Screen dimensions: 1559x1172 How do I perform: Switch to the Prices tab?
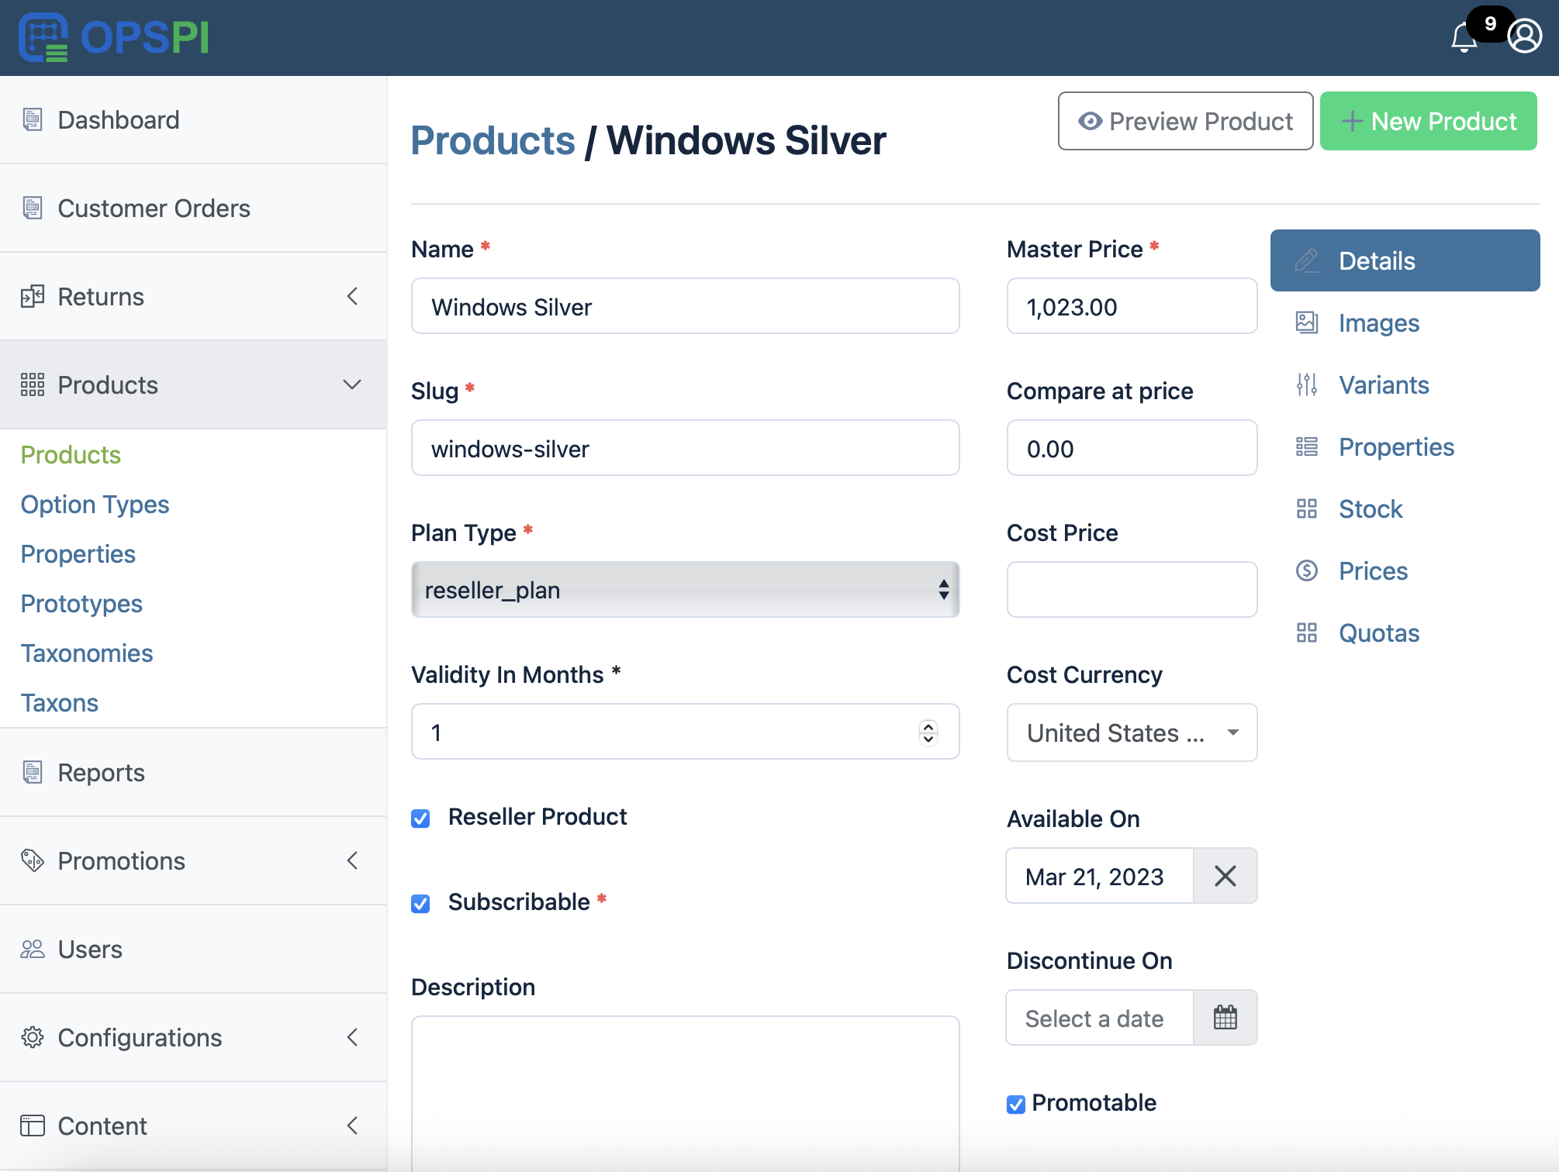[1405, 571]
